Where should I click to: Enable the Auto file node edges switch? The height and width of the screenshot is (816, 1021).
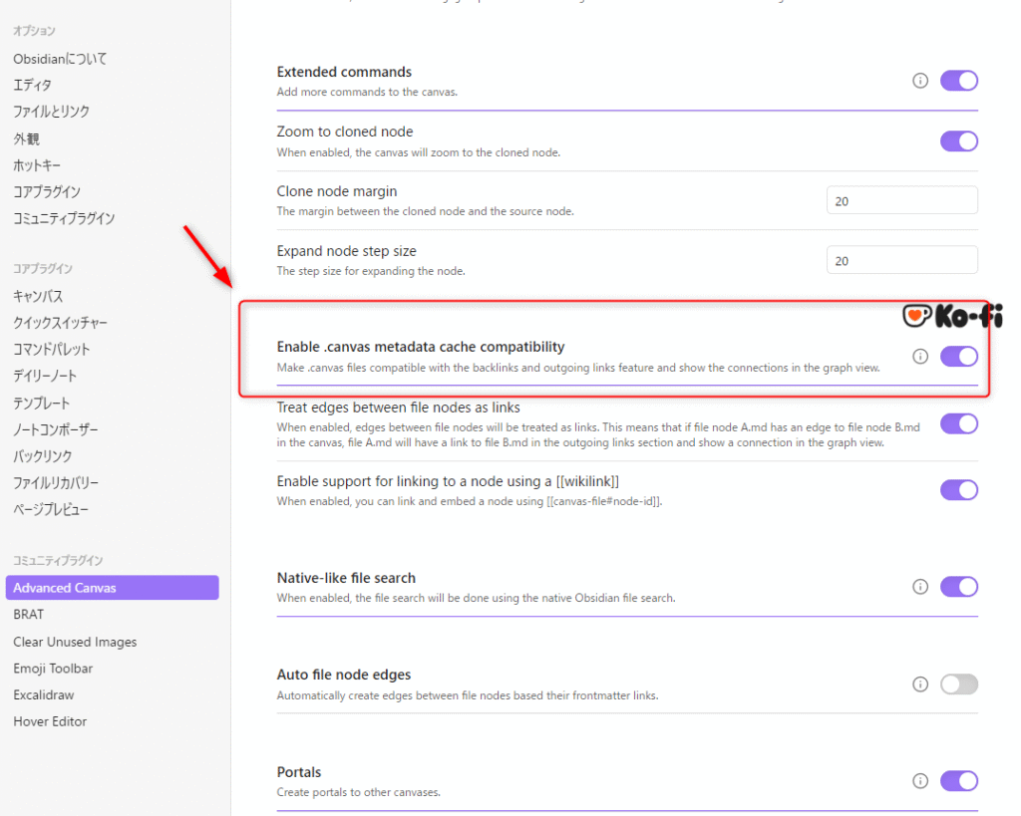958,683
